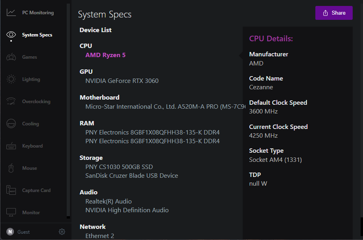
Task: Click the Guest user name
Action: (23, 232)
